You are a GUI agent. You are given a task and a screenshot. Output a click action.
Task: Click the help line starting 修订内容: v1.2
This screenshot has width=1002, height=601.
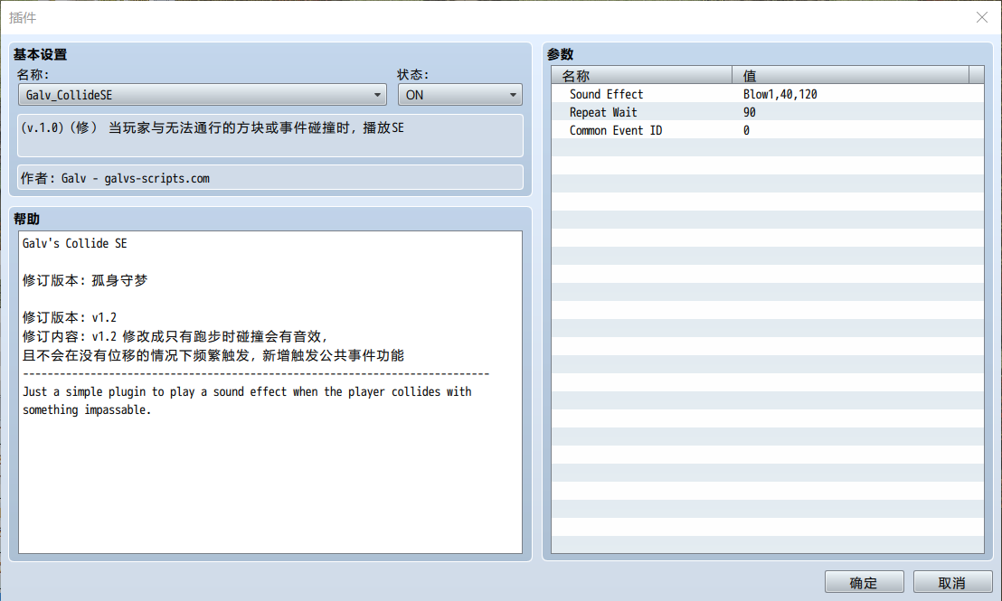(175, 336)
